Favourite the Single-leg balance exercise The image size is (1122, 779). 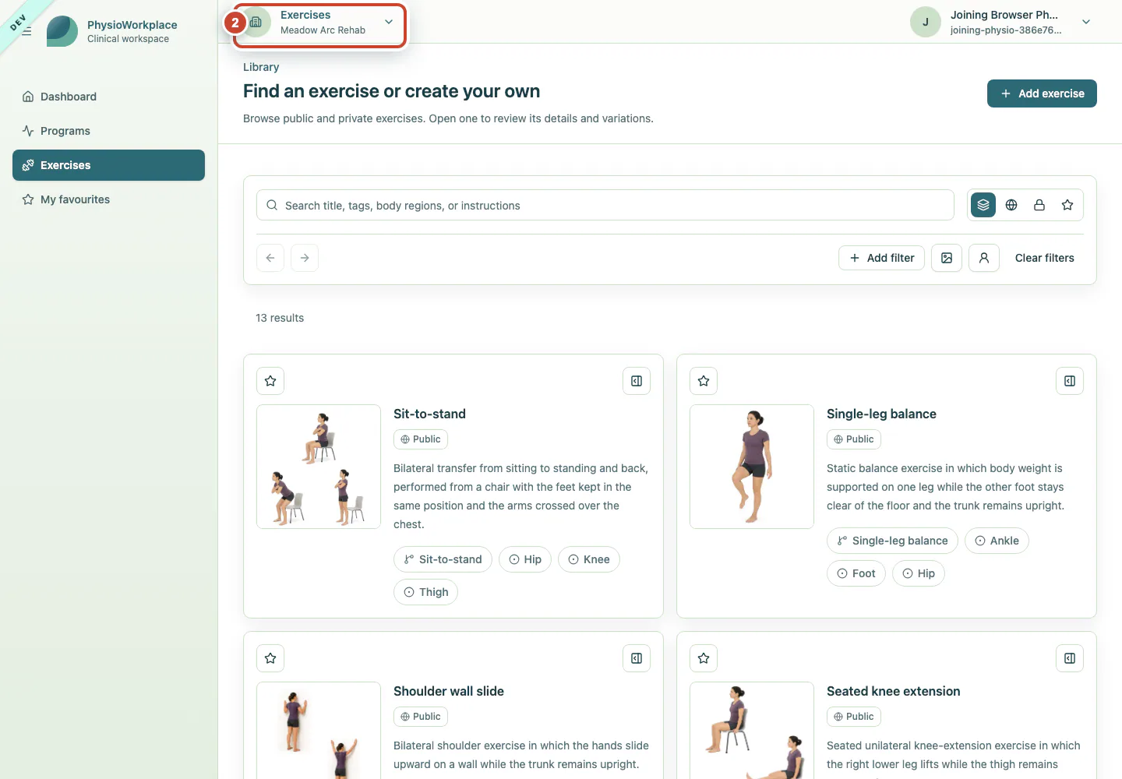click(704, 381)
